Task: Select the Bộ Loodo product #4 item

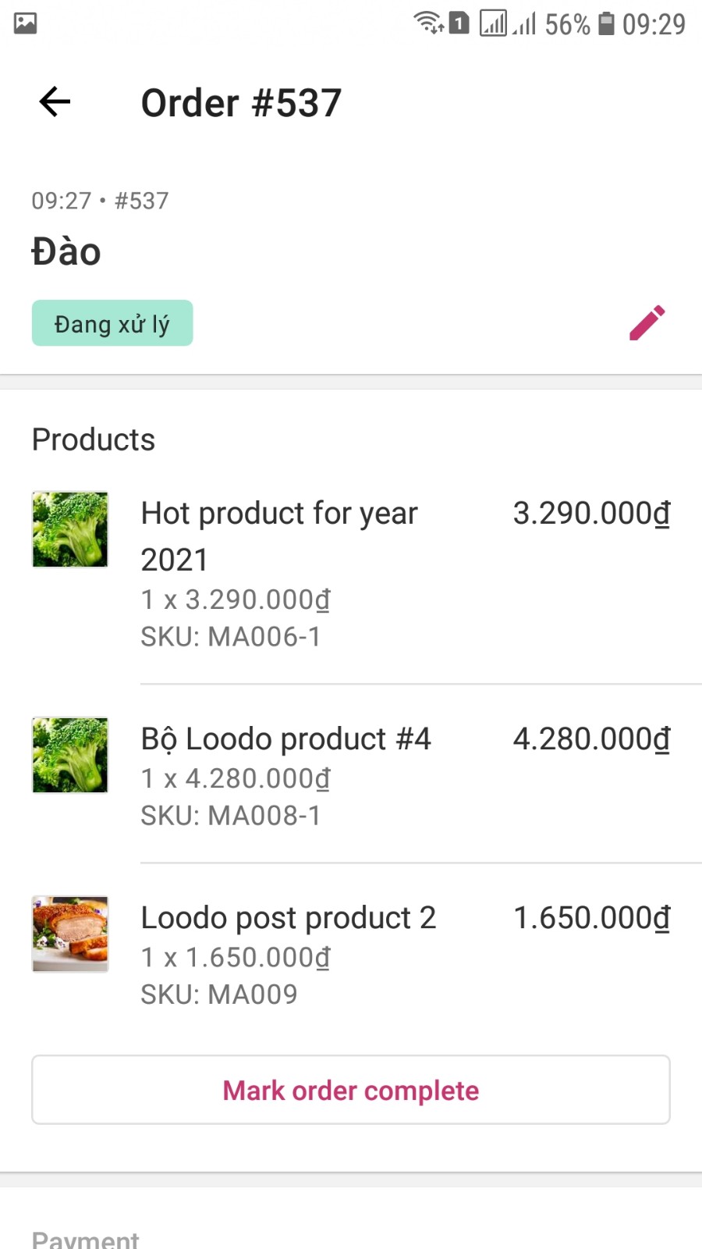Action: [x=285, y=739]
